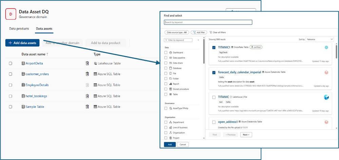
Task: Open the AirportDelta asset link
Action: 34,63
